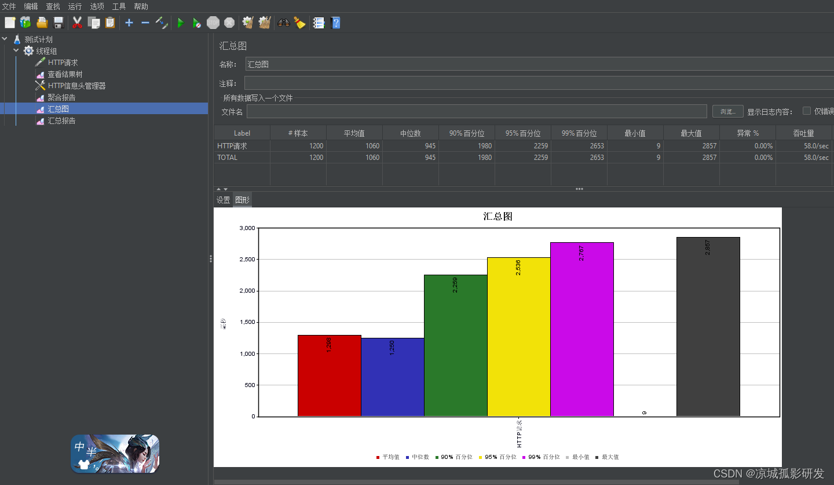Click the 吞吐量 column header
The width and height of the screenshot is (834, 485).
point(804,133)
